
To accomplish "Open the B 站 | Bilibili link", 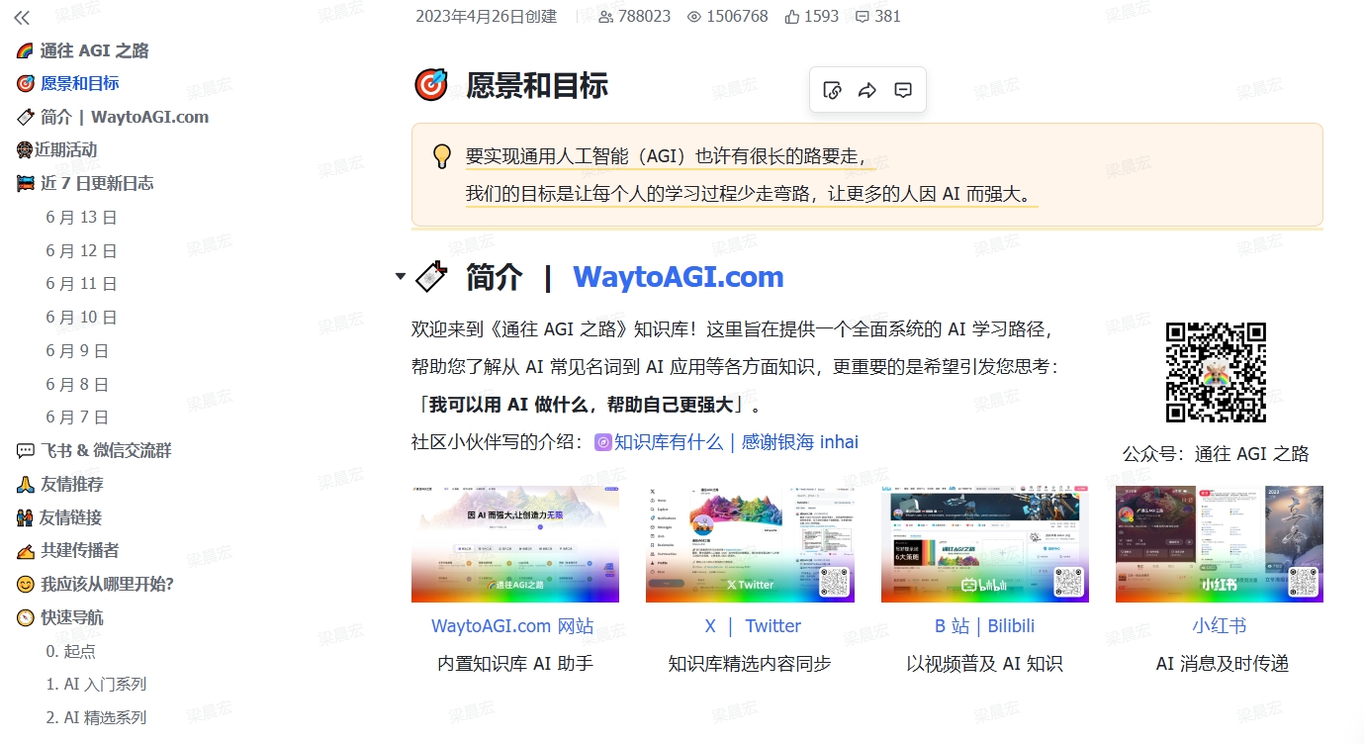I will click(985, 626).
